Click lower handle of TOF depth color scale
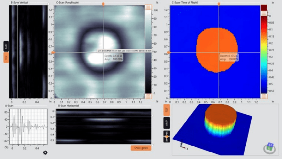 click(264, 96)
